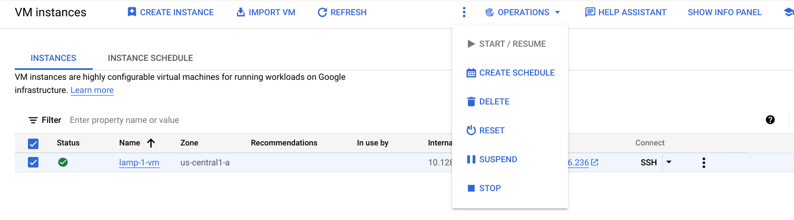
Task: Click the Connect column header
Action: [x=650, y=143]
